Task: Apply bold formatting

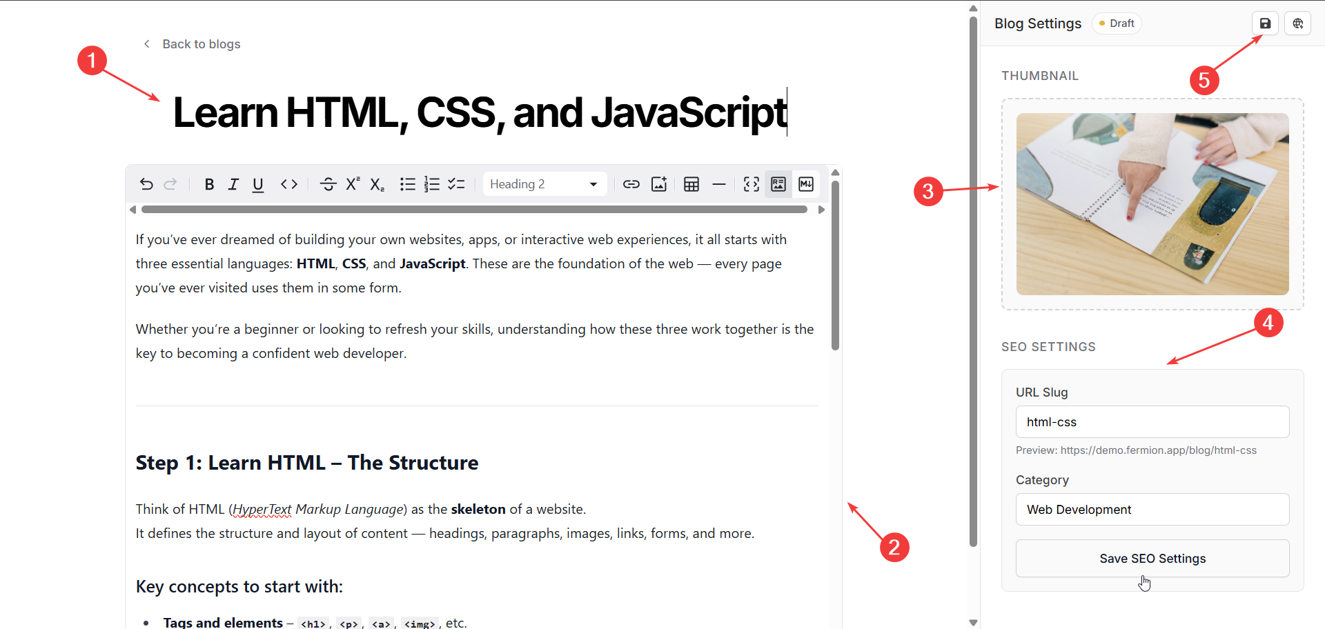Action: (x=209, y=184)
